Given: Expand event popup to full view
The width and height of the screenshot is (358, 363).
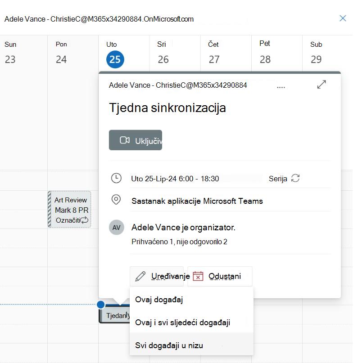Looking at the screenshot, I should 322,85.
